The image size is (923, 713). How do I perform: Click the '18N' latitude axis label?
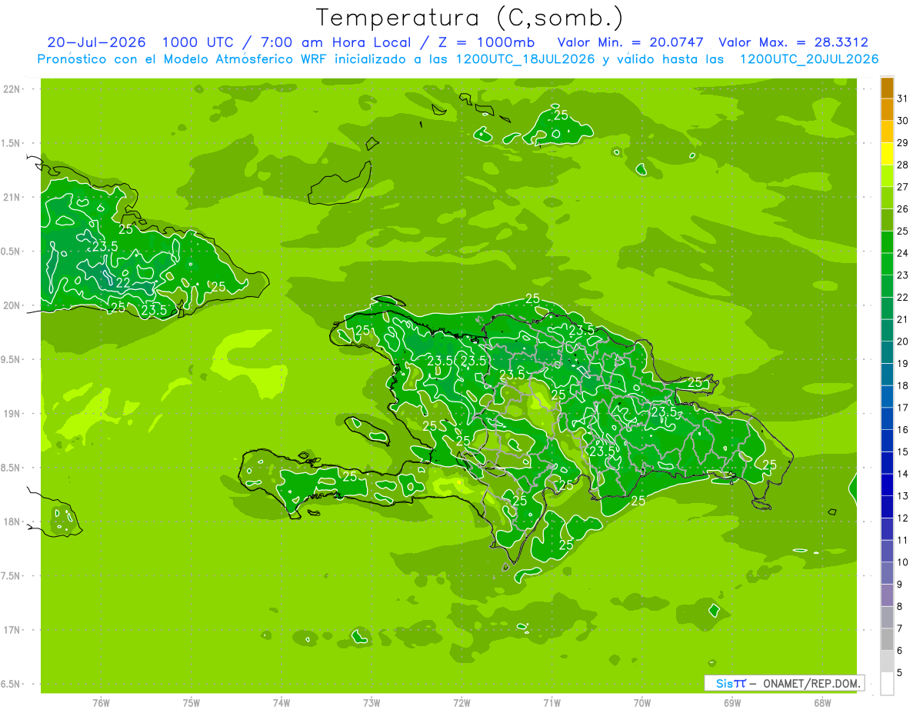12,521
